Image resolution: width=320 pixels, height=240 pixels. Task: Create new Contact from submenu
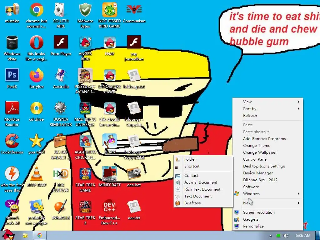(x=203, y=176)
